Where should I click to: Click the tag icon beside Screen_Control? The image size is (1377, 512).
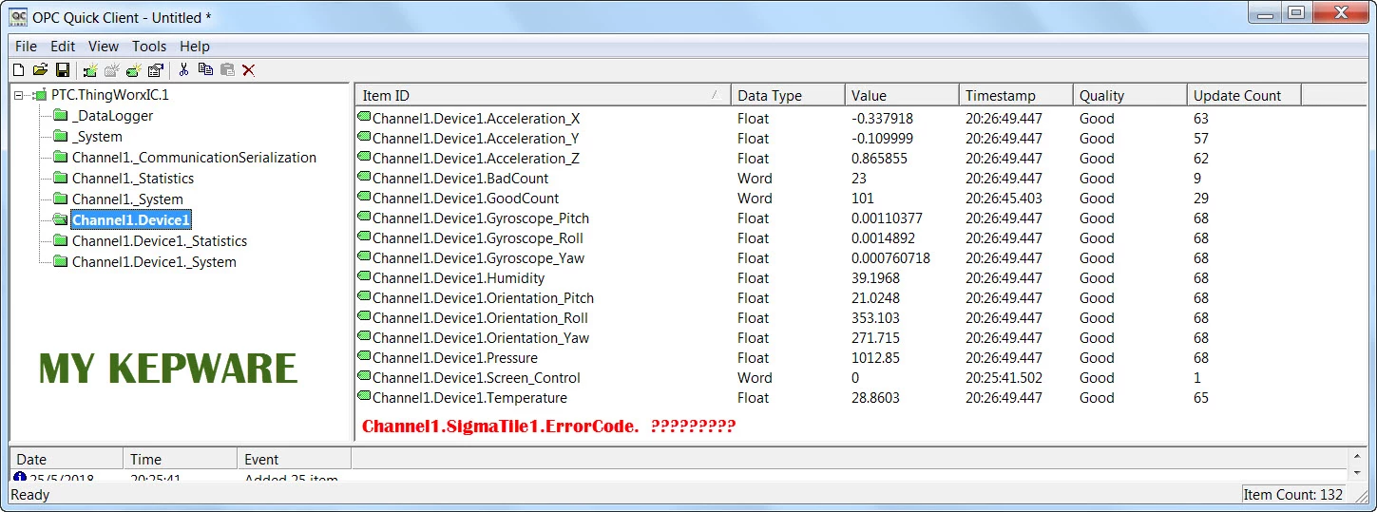pos(364,377)
